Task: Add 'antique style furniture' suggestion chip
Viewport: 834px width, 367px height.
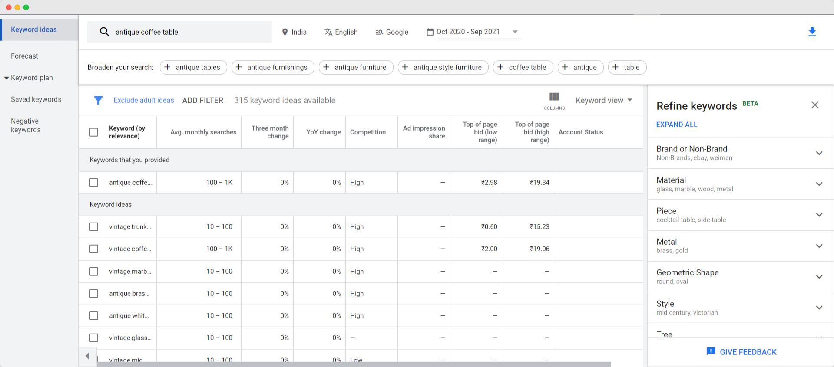Action: point(443,67)
